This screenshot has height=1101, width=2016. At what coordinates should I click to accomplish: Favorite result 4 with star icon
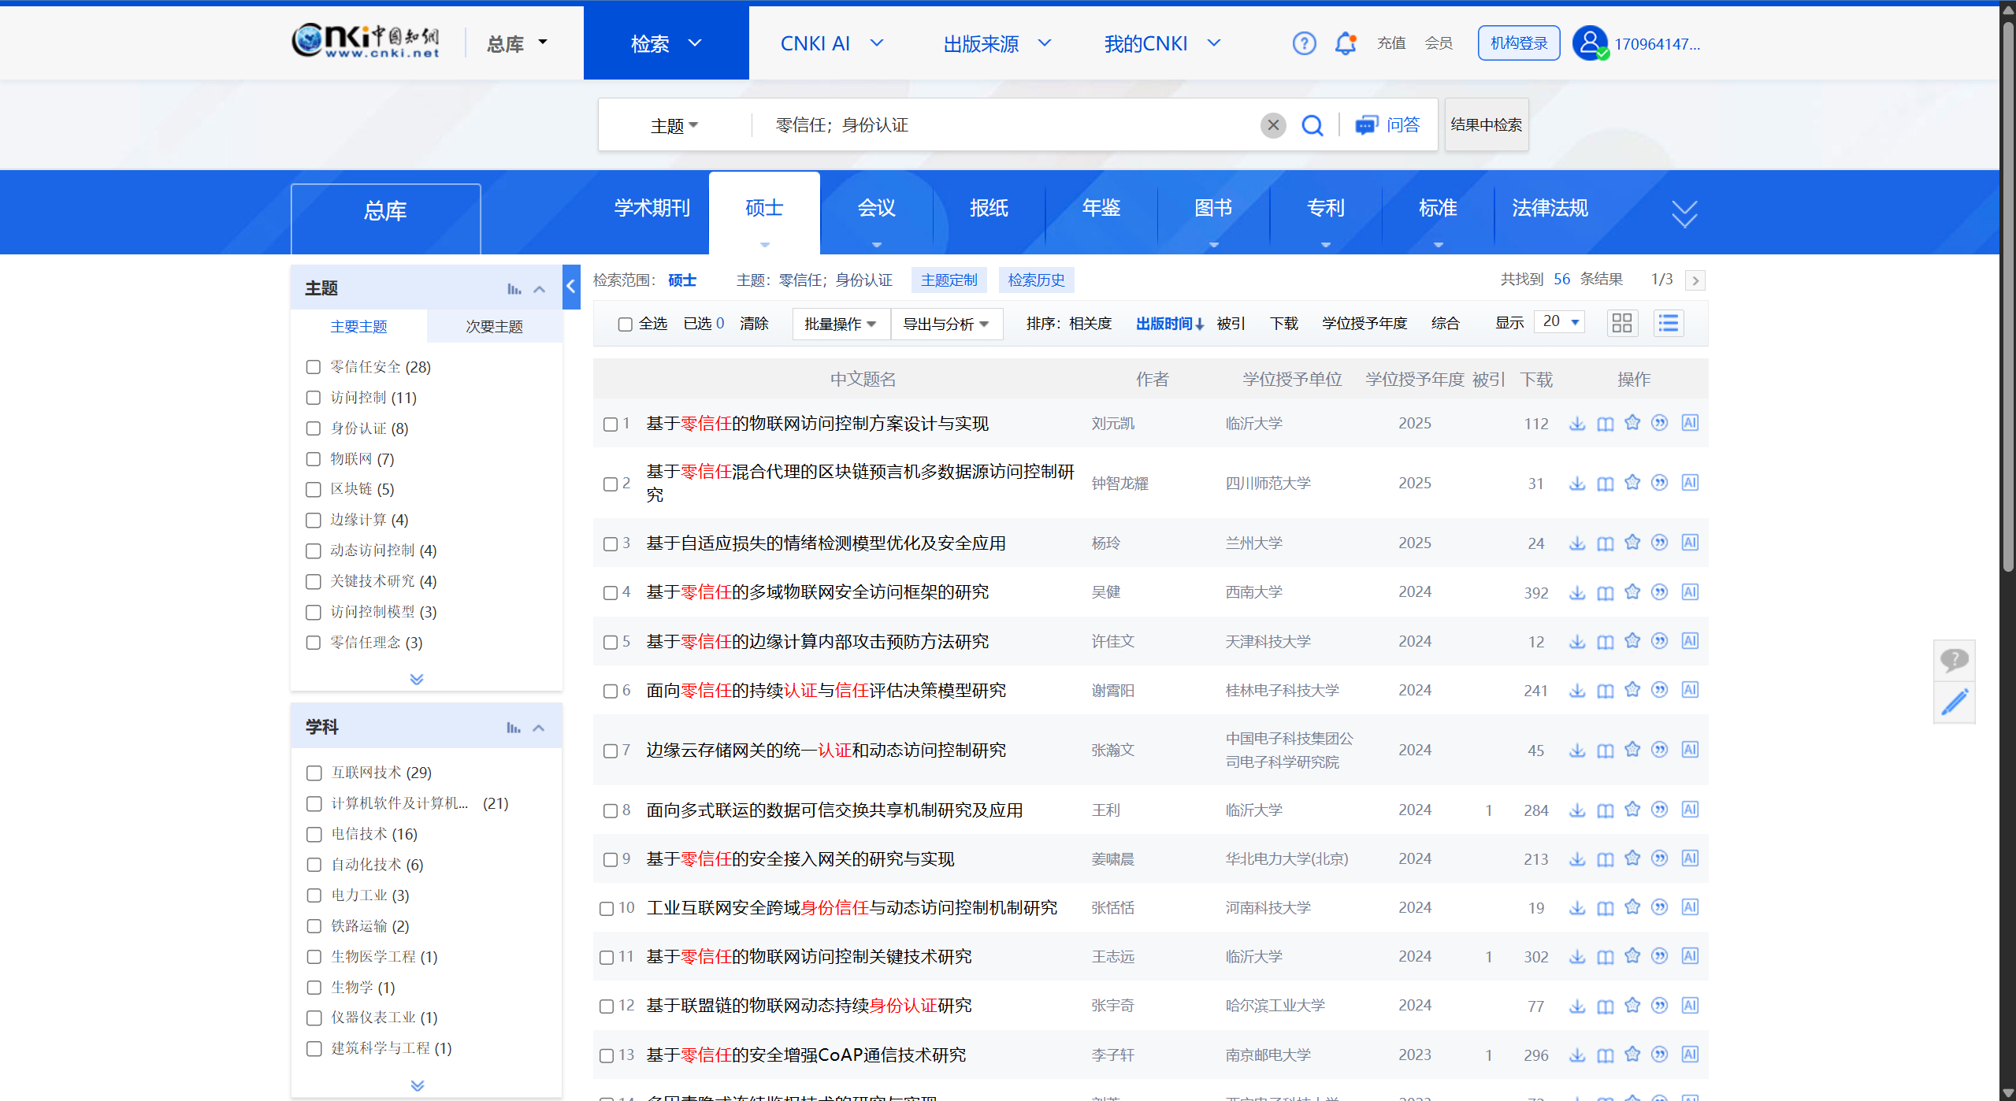tap(1632, 591)
